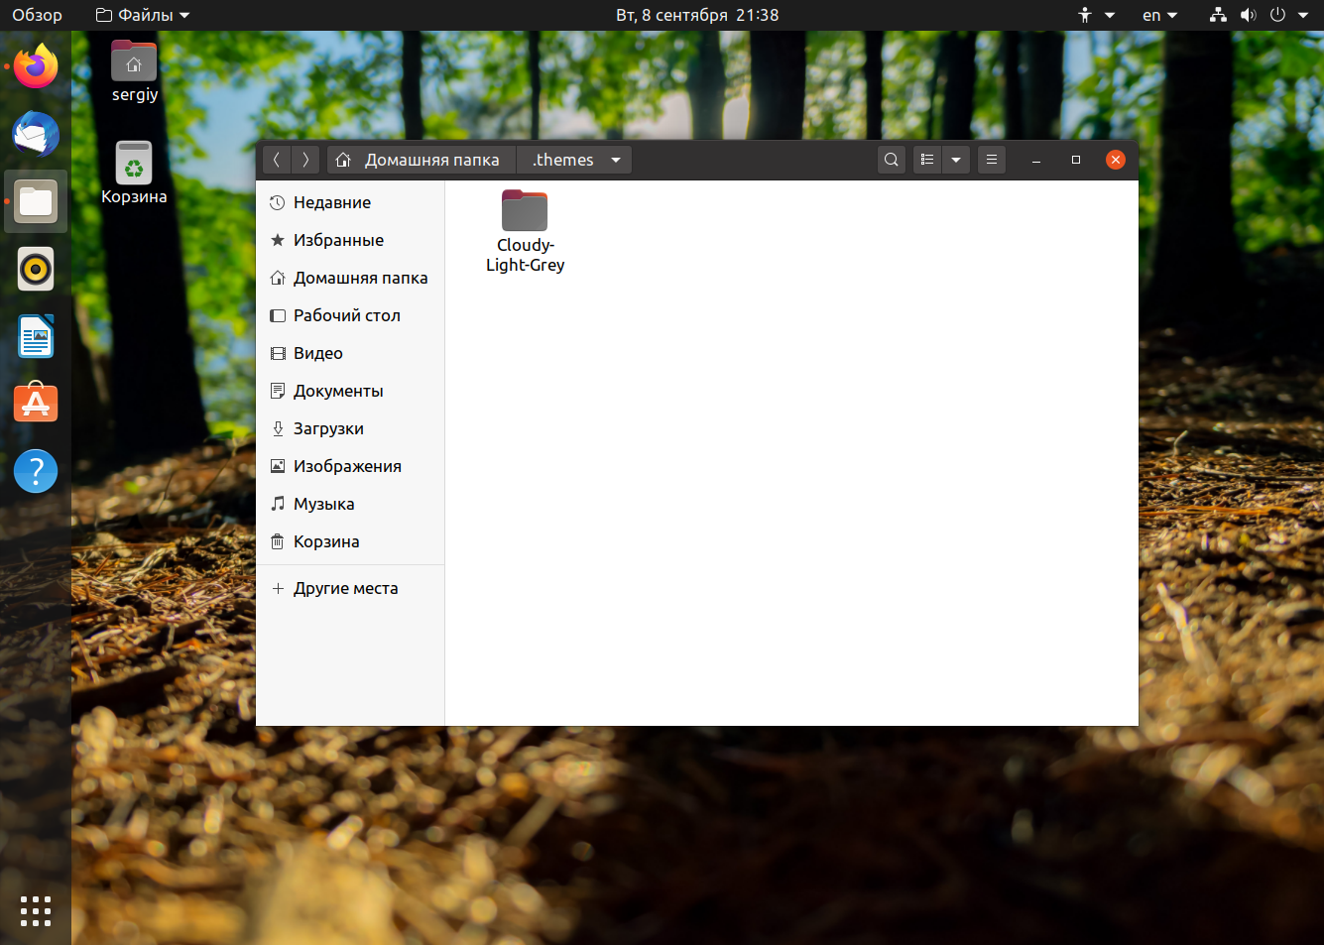Open Корзина in the sidebar
This screenshot has width=1324, height=945.
[x=350, y=541]
